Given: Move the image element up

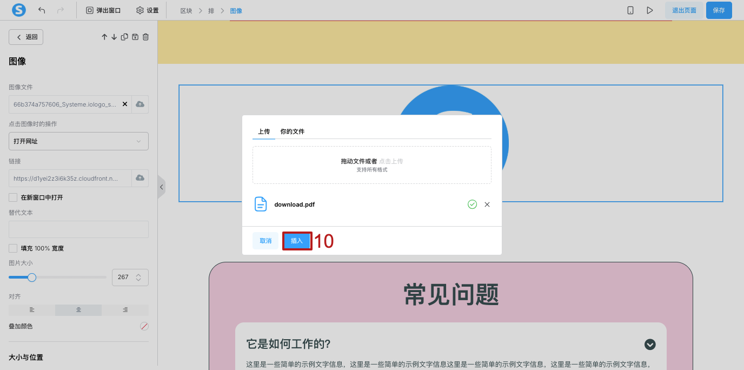Looking at the screenshot, I should click(x=104, y=37).
